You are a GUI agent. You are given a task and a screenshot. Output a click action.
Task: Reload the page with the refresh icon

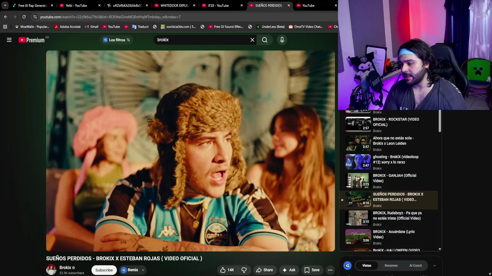click(24, 17)
